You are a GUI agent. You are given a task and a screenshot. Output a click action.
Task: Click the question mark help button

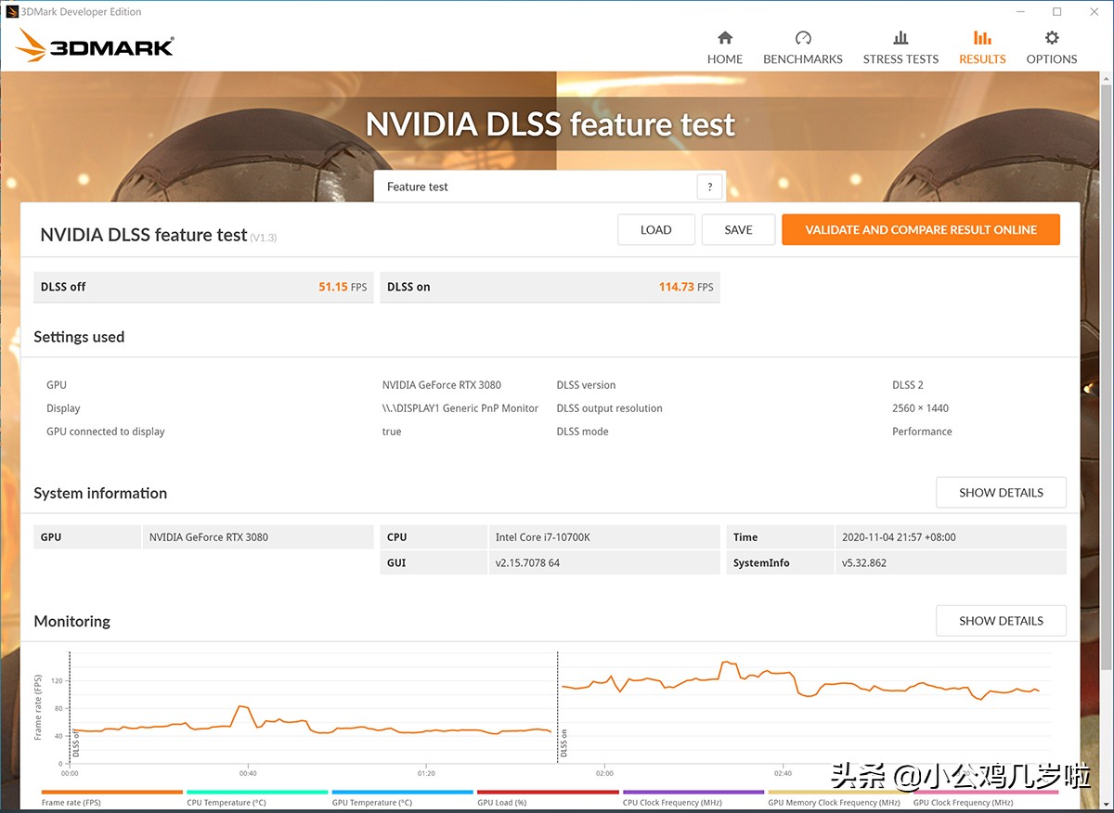(709, 187)
